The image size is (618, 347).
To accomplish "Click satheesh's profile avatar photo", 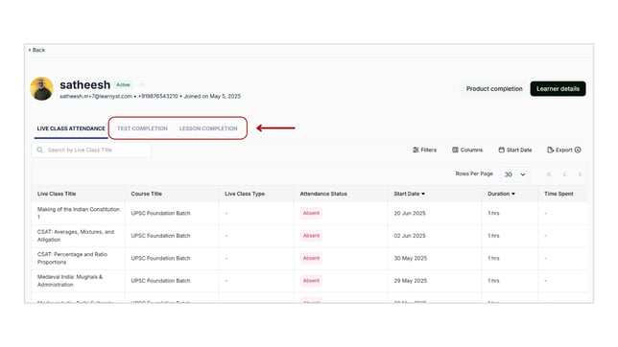I will 42,88.
